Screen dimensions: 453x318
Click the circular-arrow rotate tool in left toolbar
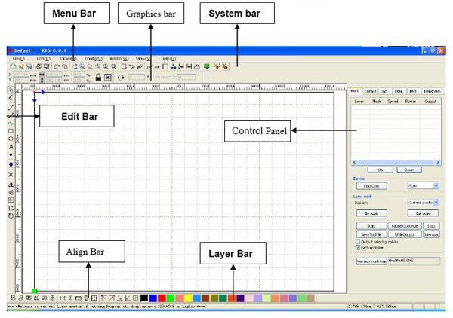[11, 216]
